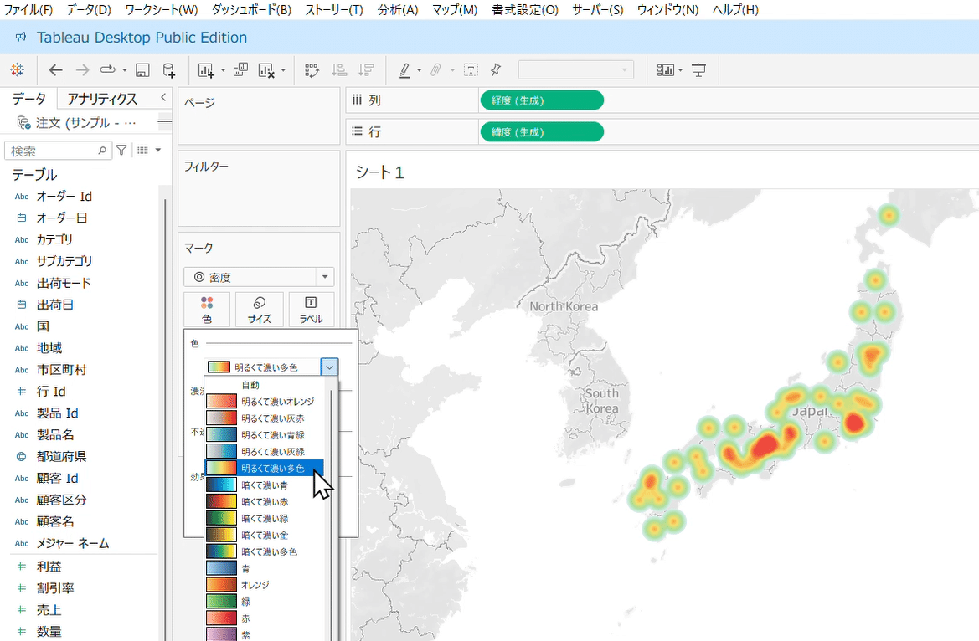Click the サイズ button on the Marks card
The height and width of the screenshot is (641, 979).
[258, 309]
